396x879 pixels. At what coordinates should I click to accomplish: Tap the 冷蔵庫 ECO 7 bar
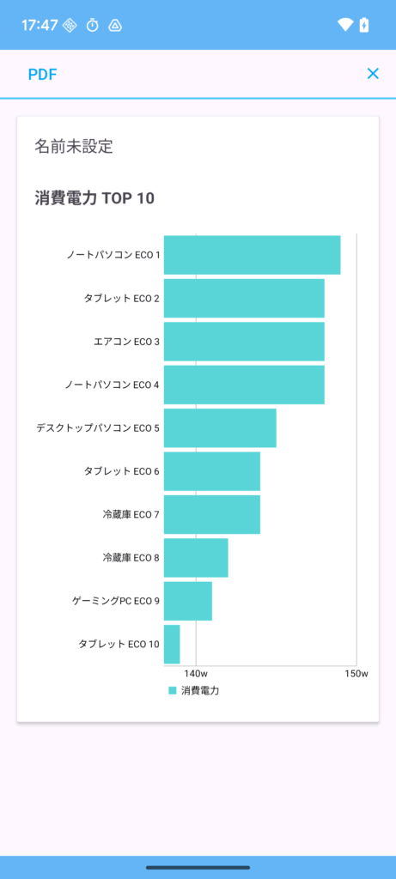(212, 515)
